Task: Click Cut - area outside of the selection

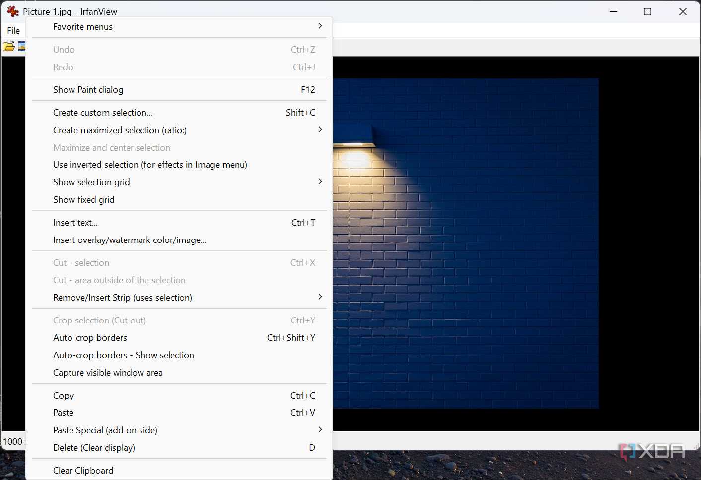Action: pyautogui.click(x=179, y=280)
